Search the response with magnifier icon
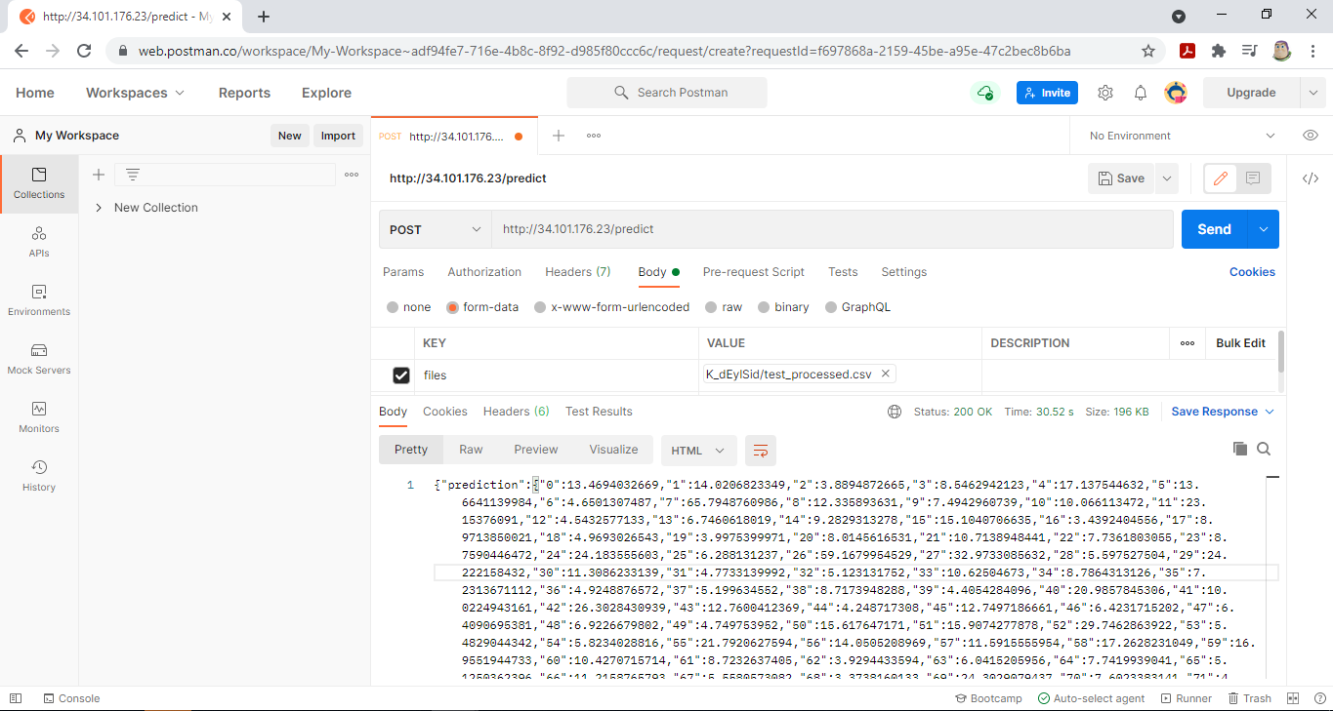The height and width of the screenshot is (711, 1333). [1264, 449]
